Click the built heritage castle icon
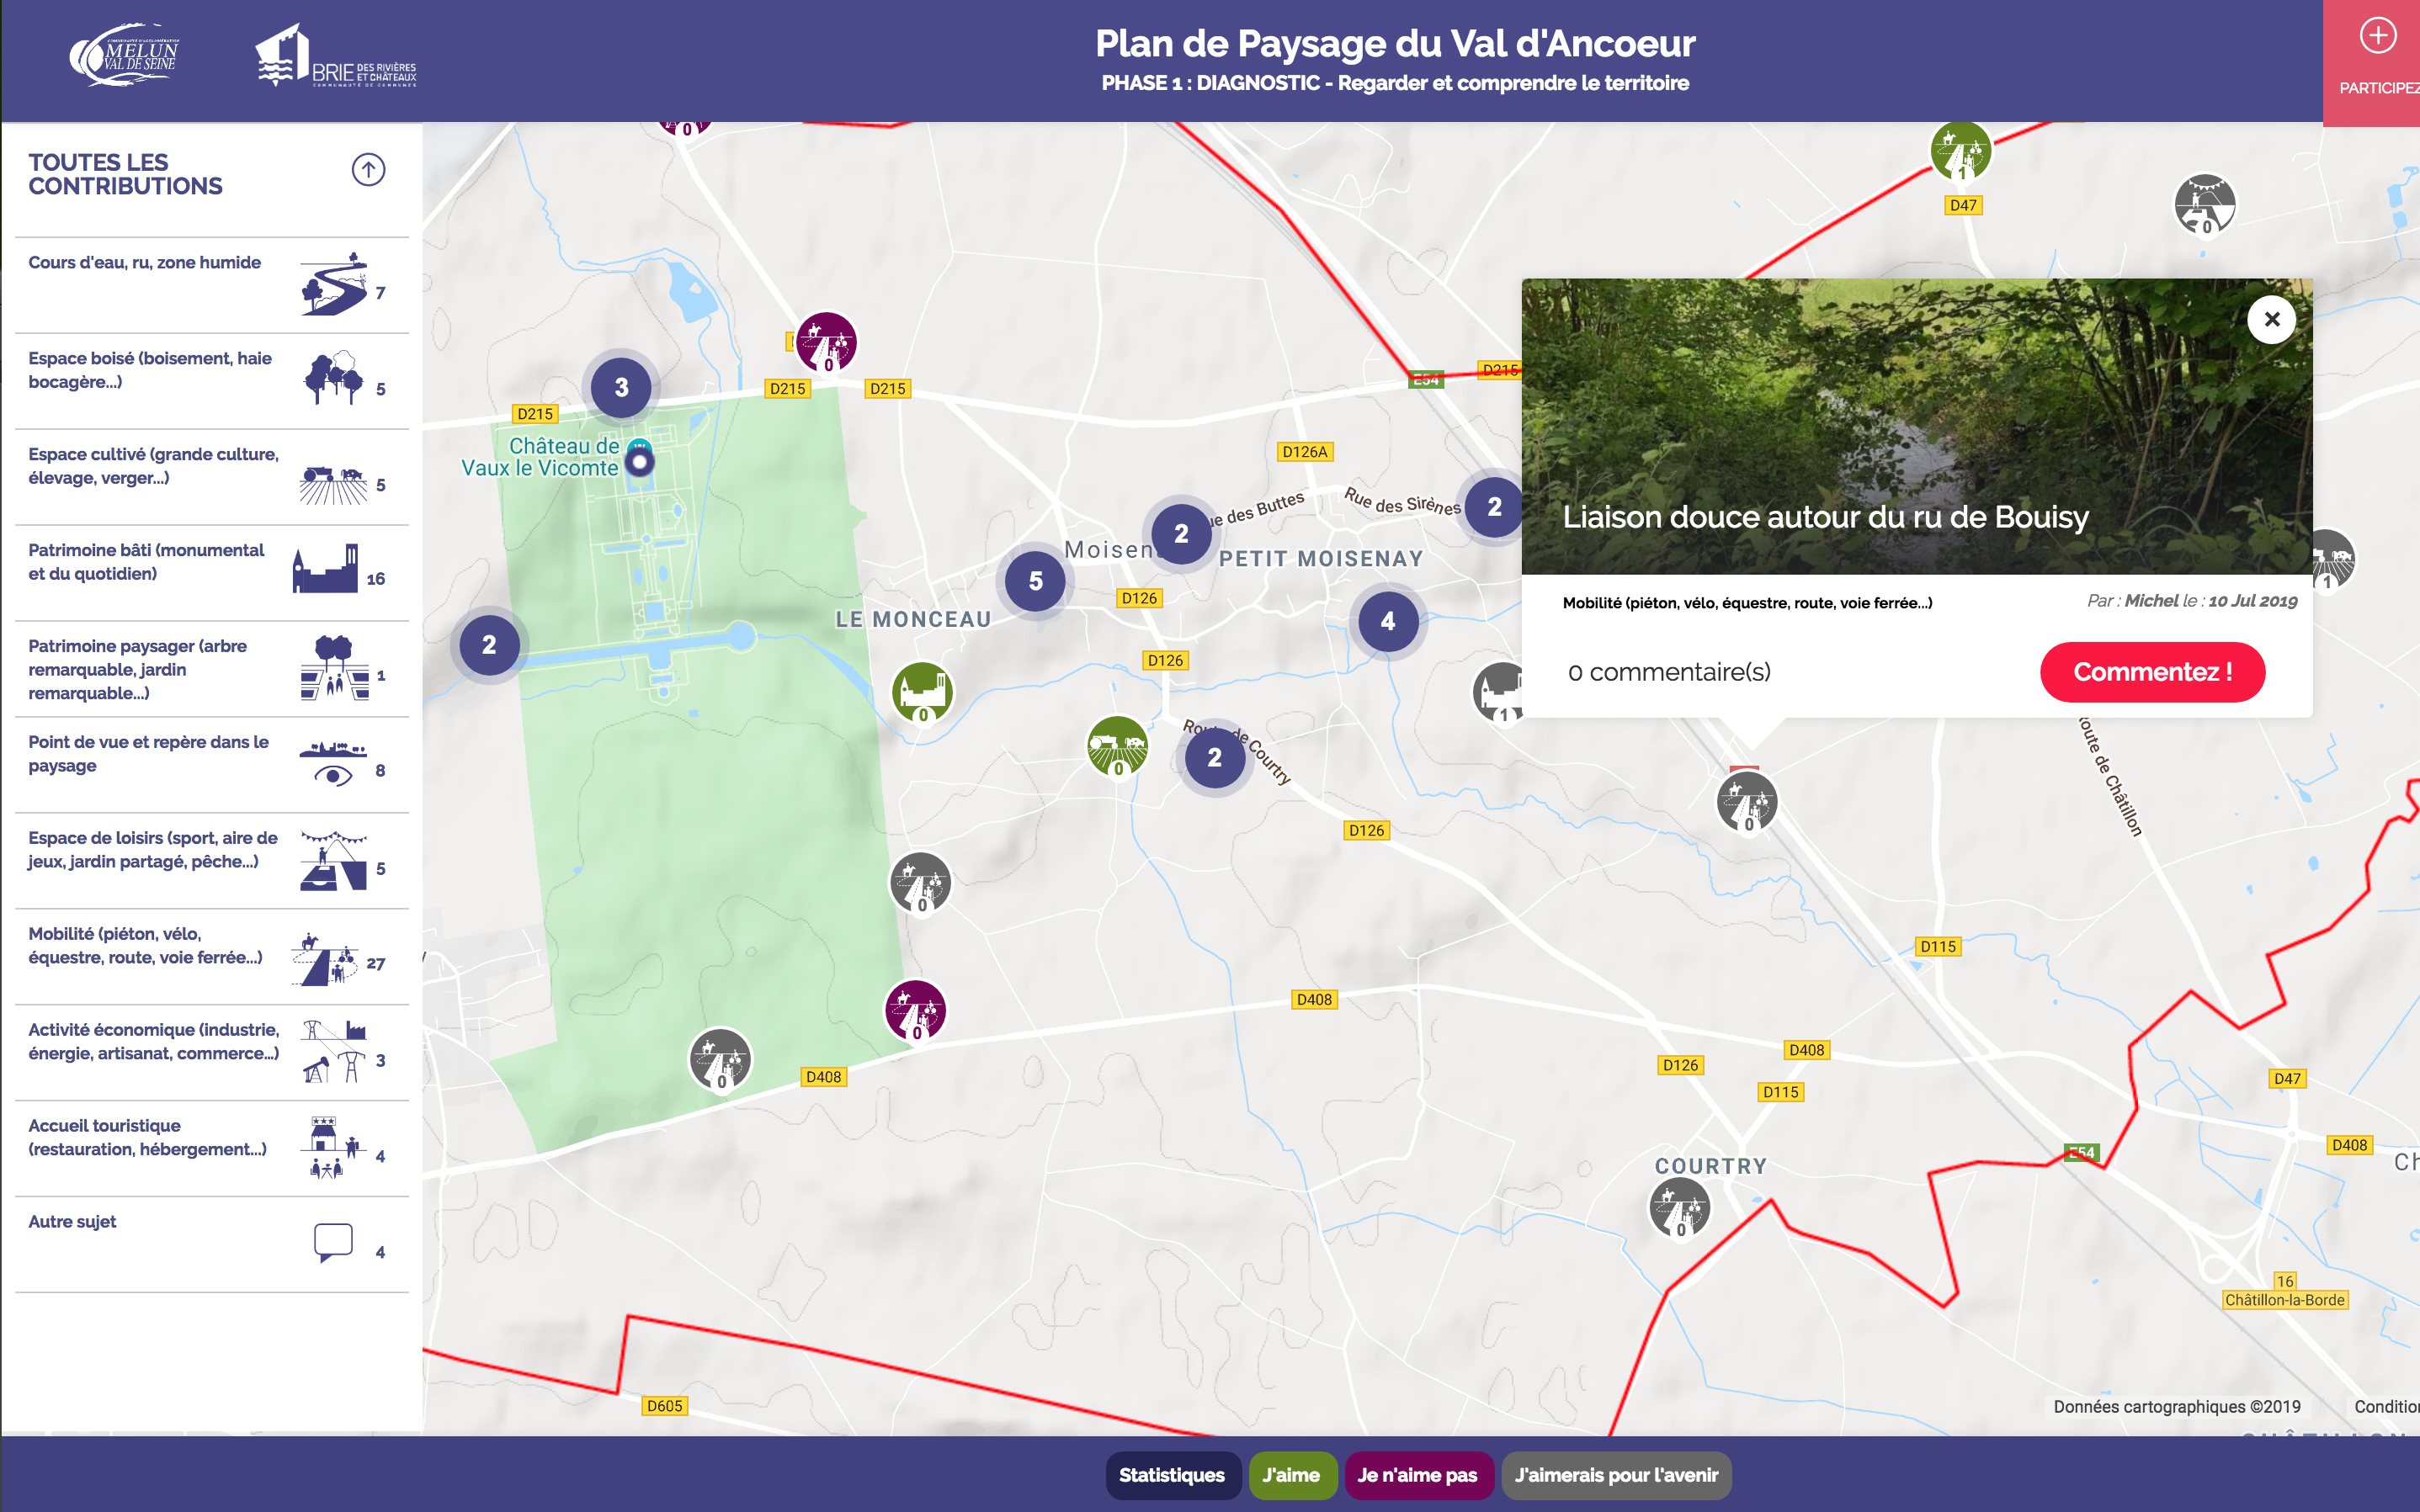The width and height of the screenshot is (2420, 1512). tap(325, 570)
